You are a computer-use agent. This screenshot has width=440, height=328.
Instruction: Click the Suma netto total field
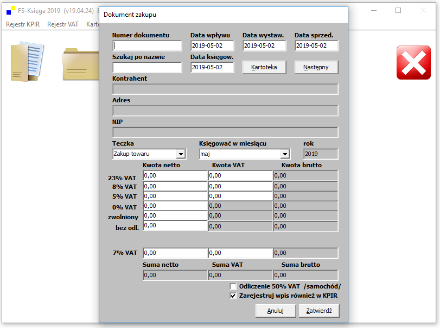[175, 275]
